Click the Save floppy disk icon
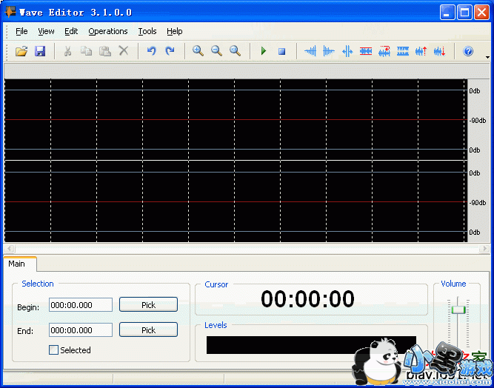The width and height of the screenshot is (494, 388). [x=40, y=51]
